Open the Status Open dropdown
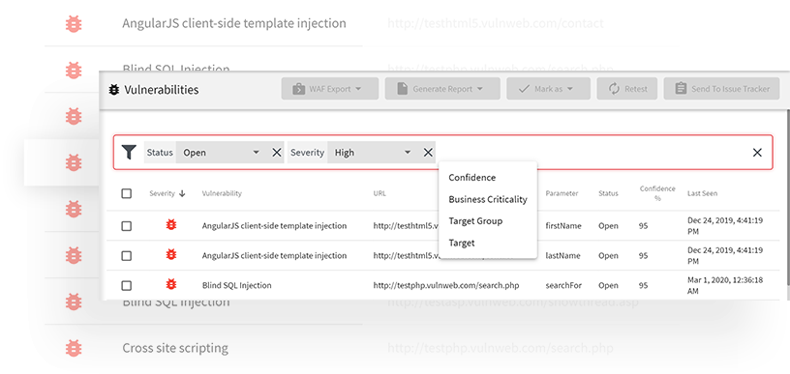The width and height of the screenshot is (790, 374). click(x=222, y=153)
